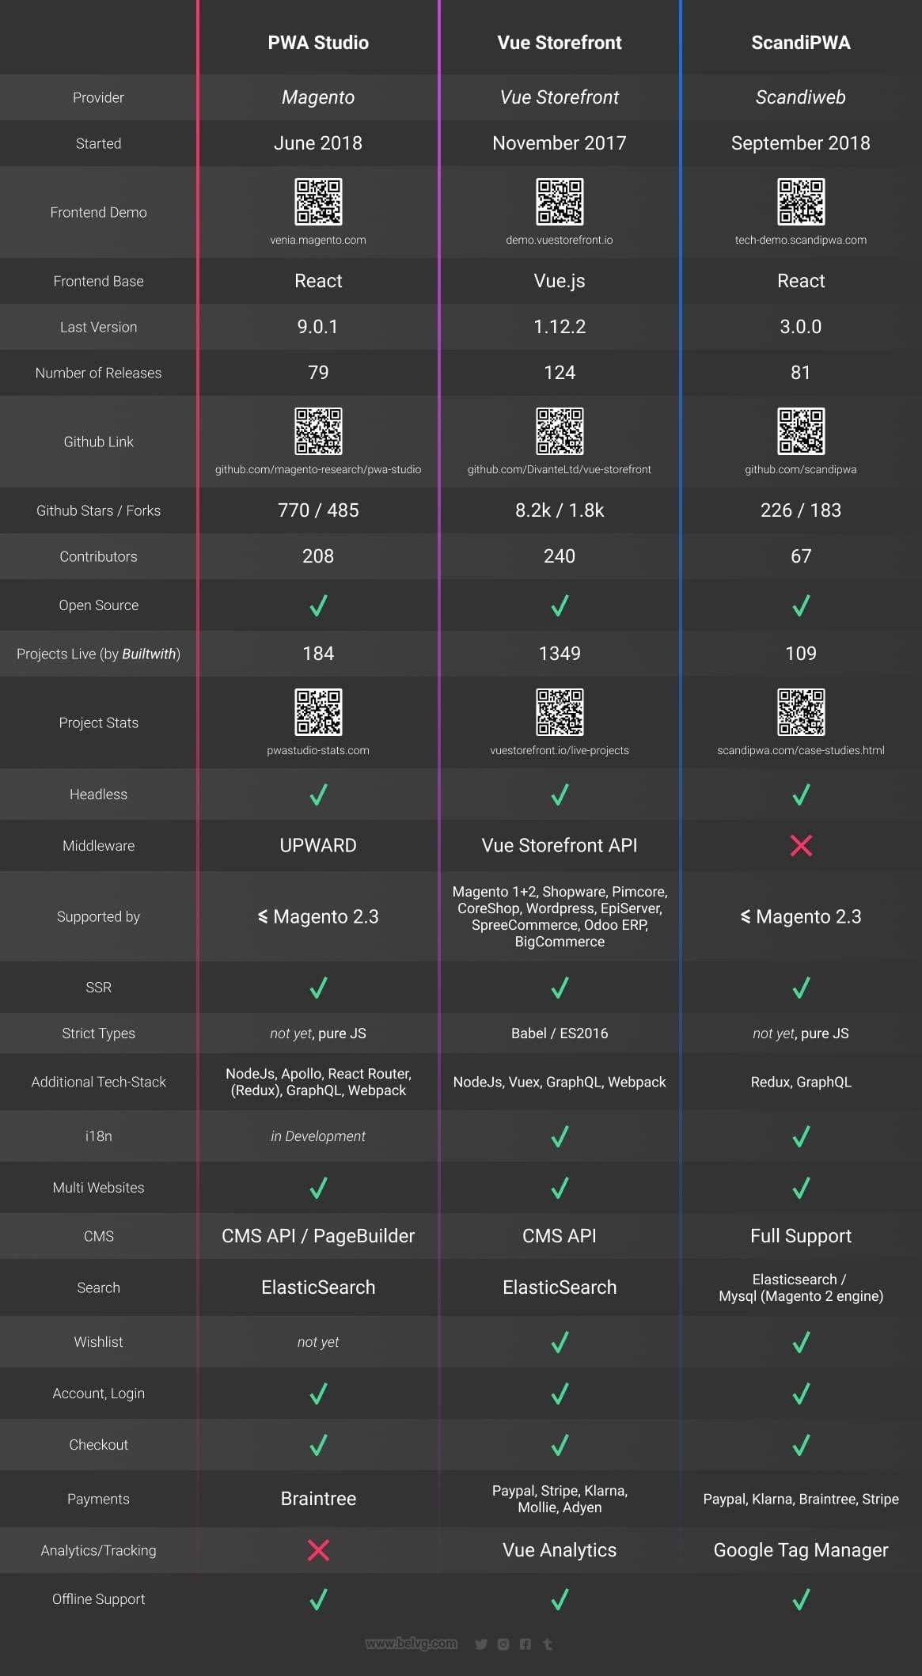This screenshot has height=1676, width=922.
Task: Click the Offline Support checkmark under Vue Storefront
Action: click(x=560, y=1599)
